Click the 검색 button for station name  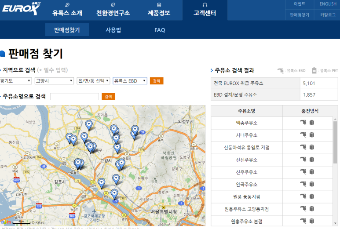(x=108, y=96)
